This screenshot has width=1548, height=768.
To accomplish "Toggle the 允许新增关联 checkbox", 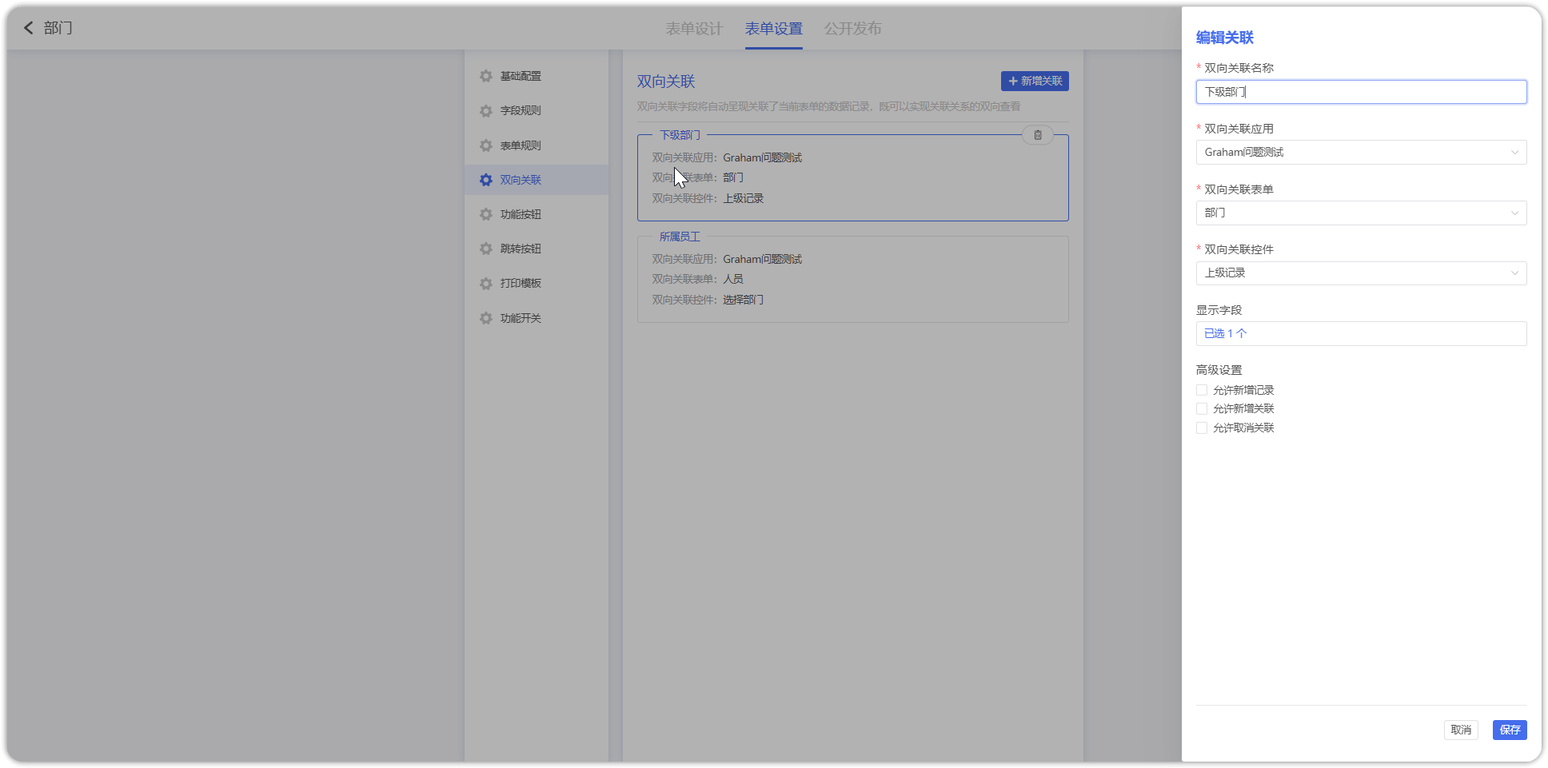I will point(1202,408).
